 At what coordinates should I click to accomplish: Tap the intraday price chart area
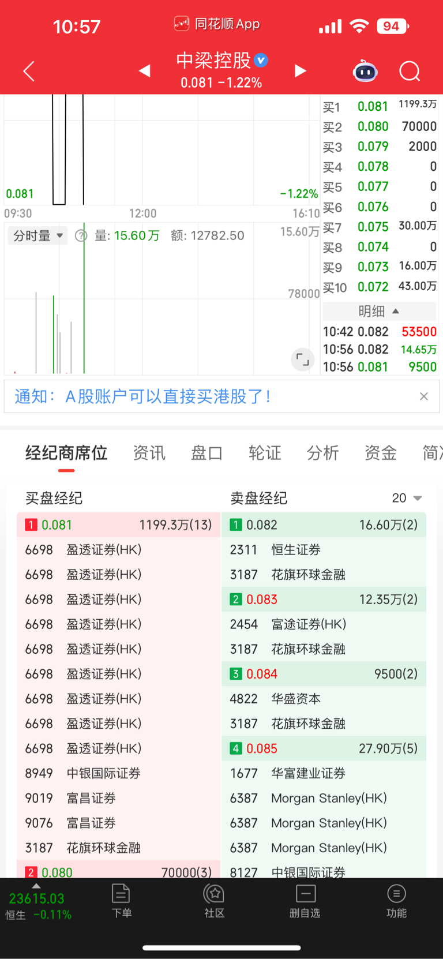tap(162, 150)
